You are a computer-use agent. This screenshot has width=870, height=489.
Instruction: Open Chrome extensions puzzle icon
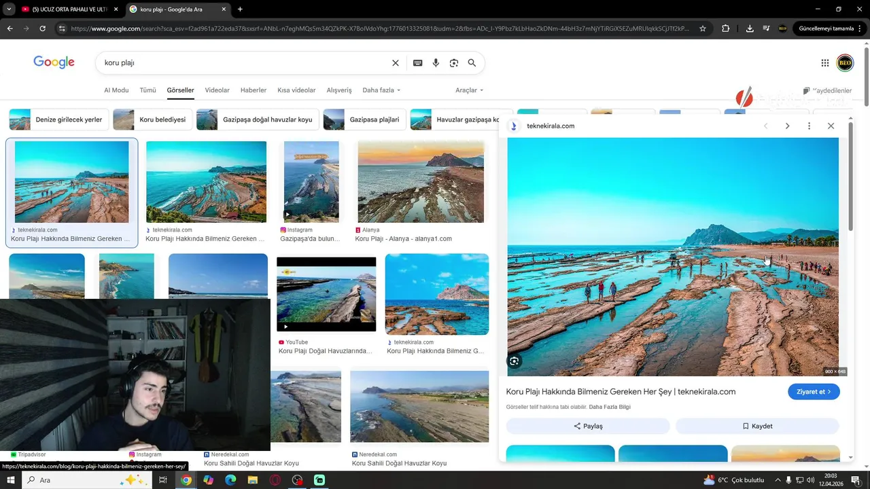pyautogui.click(x=725, y=29)
